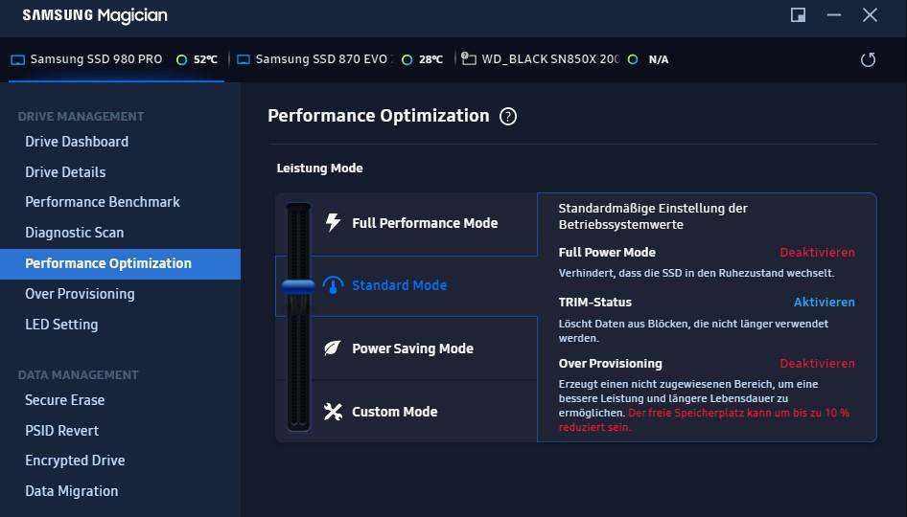
Task: Disable Over Provisioning via Deaktivieren
Action: (x=817, y=364)
